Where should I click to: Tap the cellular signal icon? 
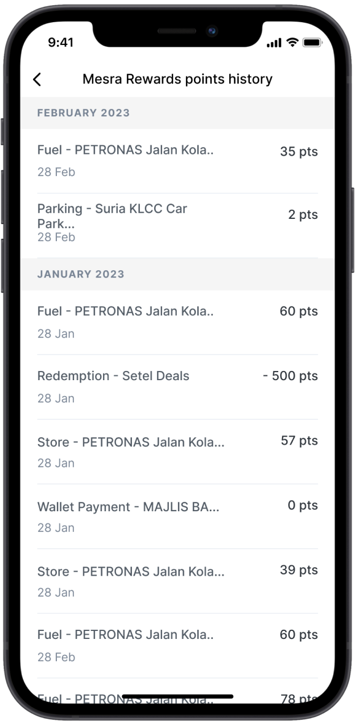click(274, 43)
